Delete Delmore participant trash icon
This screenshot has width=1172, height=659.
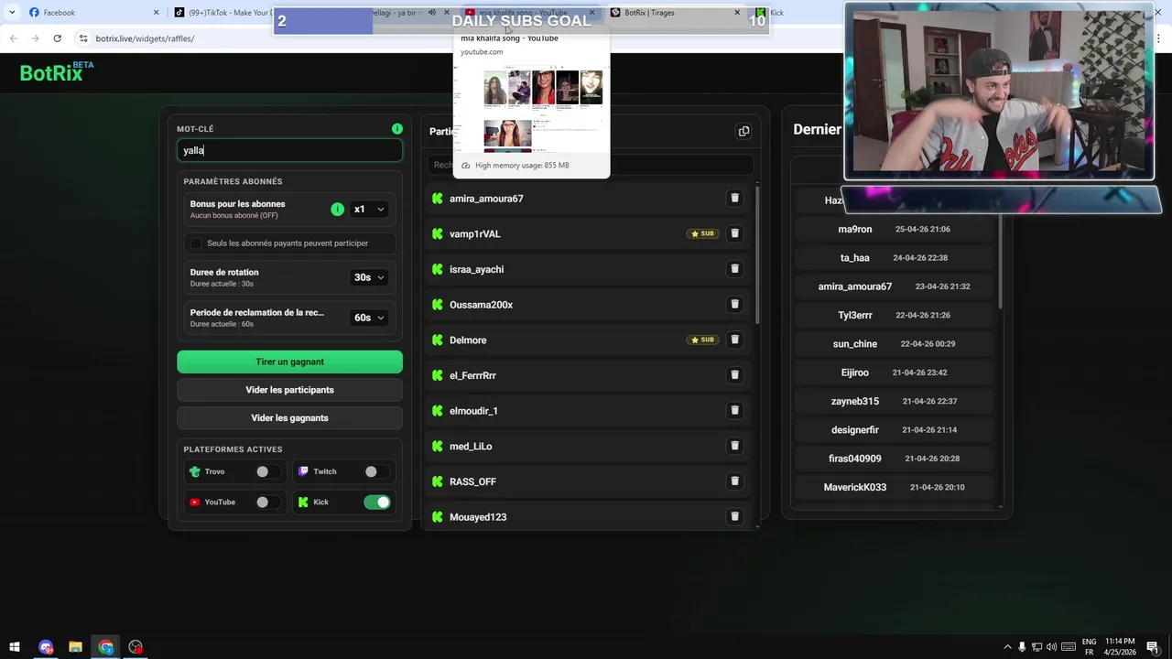[x=734, y=340]
